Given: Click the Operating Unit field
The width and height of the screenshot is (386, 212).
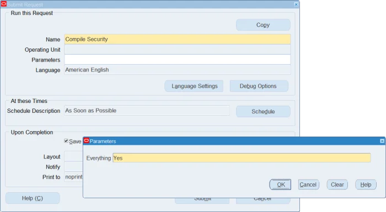Looking at the screenshot, I should click(x=177, y=50).
